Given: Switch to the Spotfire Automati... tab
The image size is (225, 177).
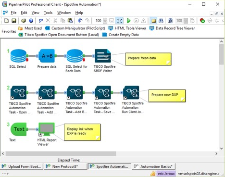Looking at the screenshot, I should (x=110, y=166).
